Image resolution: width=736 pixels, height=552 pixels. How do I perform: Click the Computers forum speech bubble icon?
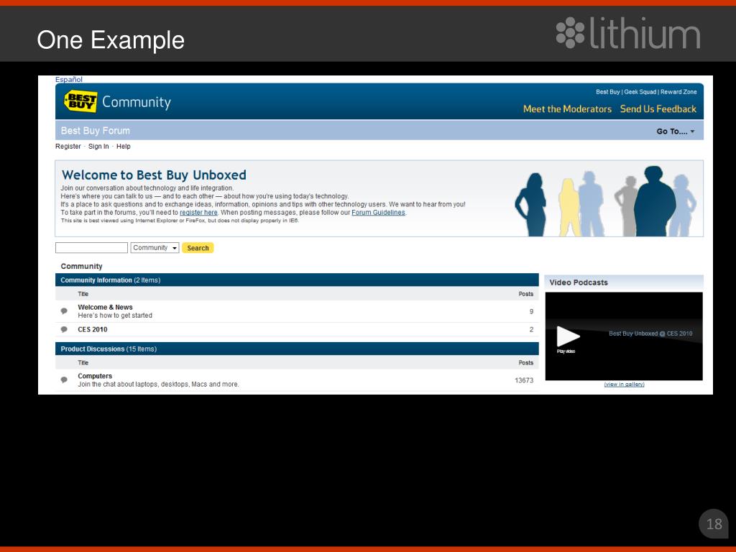(64, 380)
